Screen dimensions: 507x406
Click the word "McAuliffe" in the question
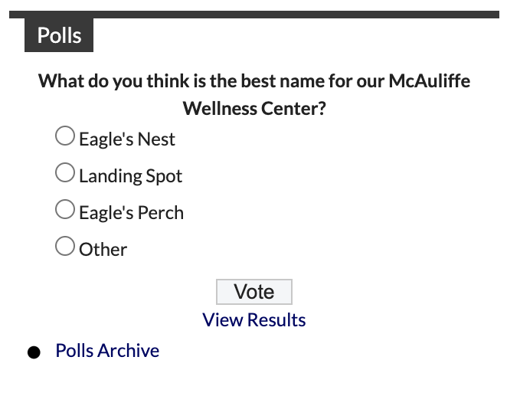pos(429,80)
